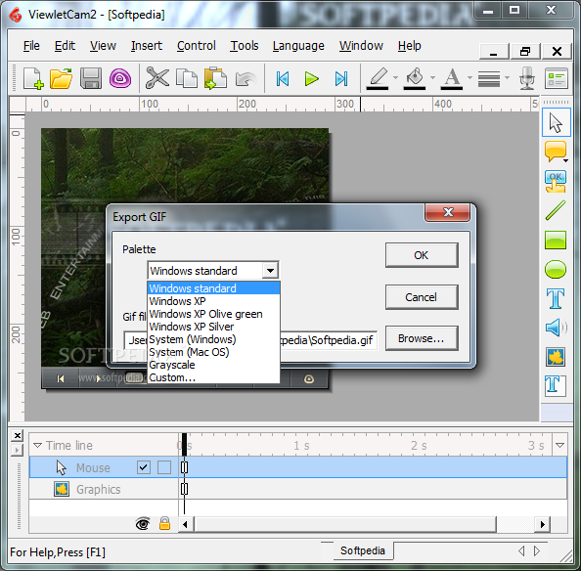This screenshot has width=581, height=571.
Task: Click the Undo arrow icon
Action: coord(246,79)
